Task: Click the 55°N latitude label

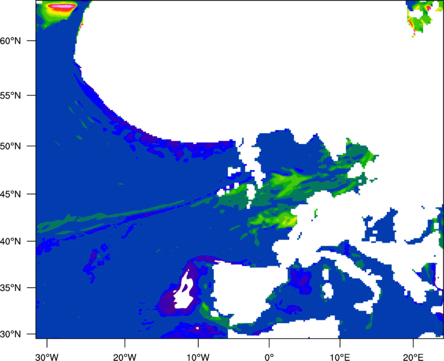Action: pos(11,96)
